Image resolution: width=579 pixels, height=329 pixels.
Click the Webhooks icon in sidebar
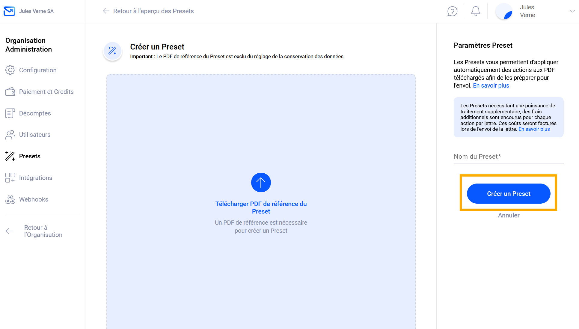tap(10, 199)
